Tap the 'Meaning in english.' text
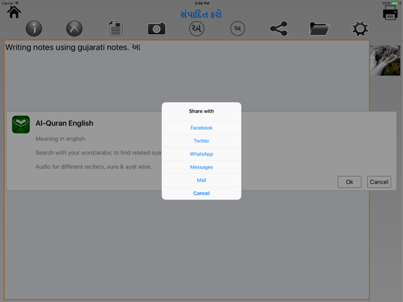Screen dimensions: 403x302 (x=61, y=139)
